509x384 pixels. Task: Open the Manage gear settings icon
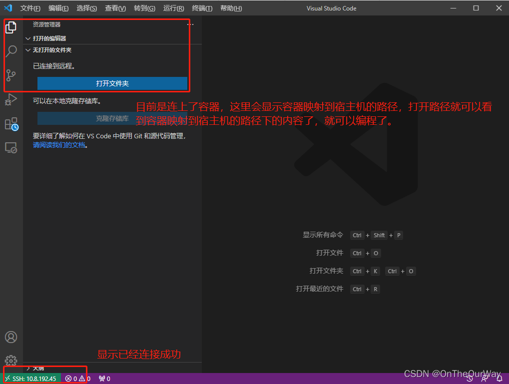point(11,361)
